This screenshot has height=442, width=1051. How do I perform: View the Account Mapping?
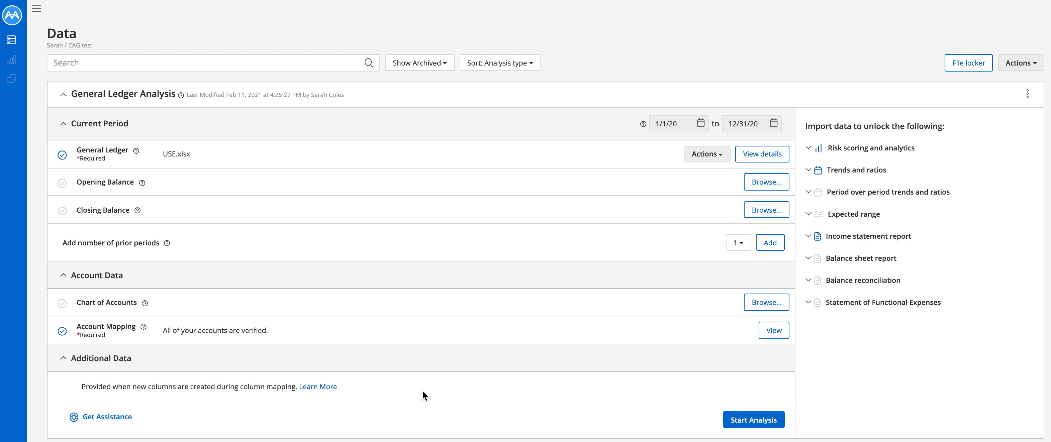pyautogui.click(x=774, y=330)
